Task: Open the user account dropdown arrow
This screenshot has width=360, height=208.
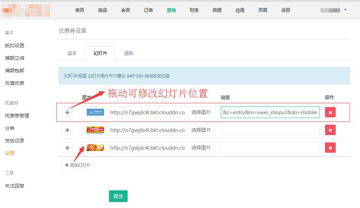Action: click(345, 10)
